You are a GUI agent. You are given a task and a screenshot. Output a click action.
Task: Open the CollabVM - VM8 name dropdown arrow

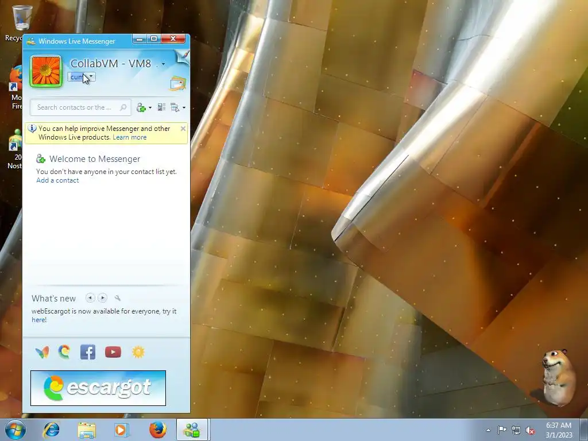[163, 64]
